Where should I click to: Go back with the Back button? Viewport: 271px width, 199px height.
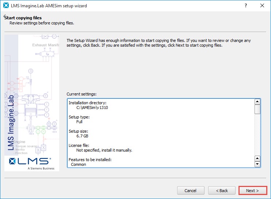coord(222,191)
